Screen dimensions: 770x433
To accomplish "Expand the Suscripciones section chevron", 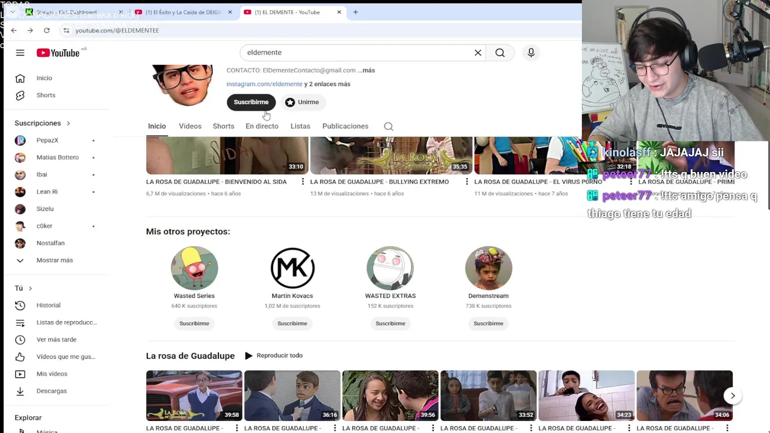I will coord(68,123).
